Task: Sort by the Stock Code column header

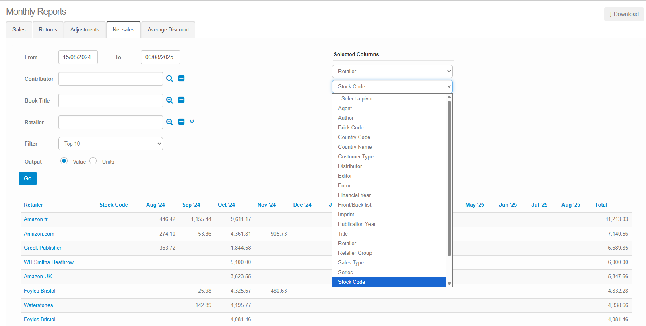Action: (114, 205)
